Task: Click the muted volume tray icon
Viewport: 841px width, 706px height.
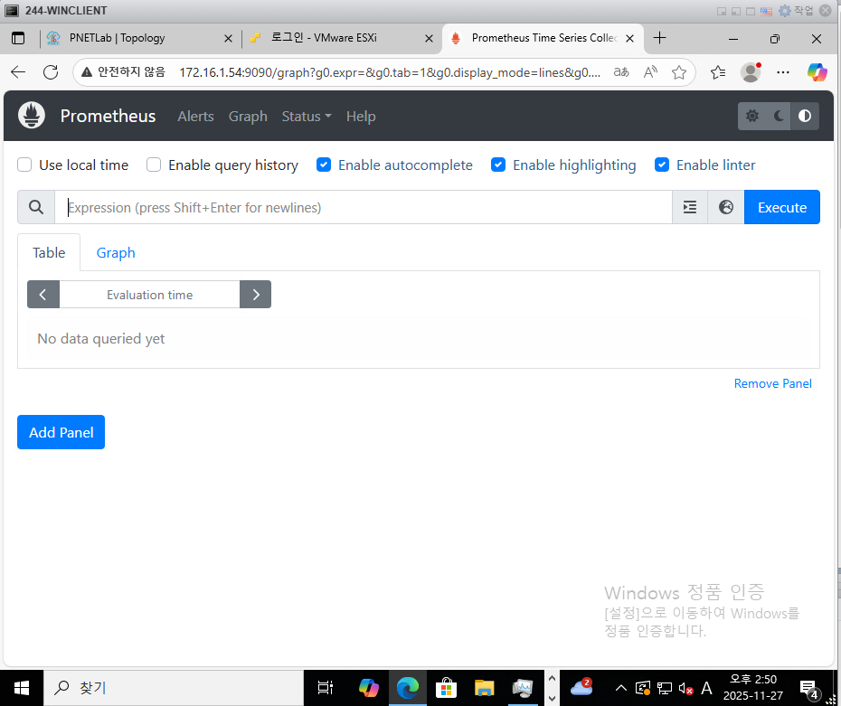Action: [x=685, y=688]
